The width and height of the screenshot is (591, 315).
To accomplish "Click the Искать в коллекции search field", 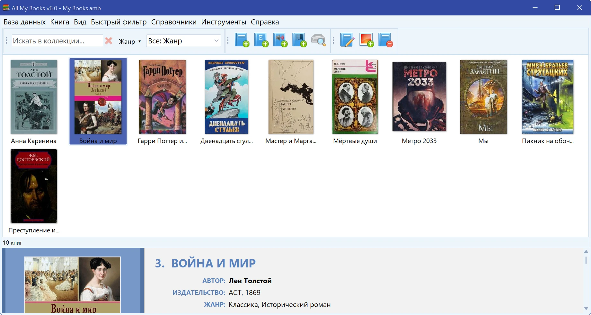I will (x=57, y=41).
